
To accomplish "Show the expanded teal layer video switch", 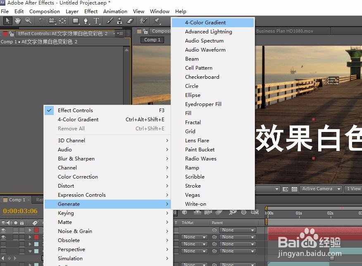I will (3, 251).
